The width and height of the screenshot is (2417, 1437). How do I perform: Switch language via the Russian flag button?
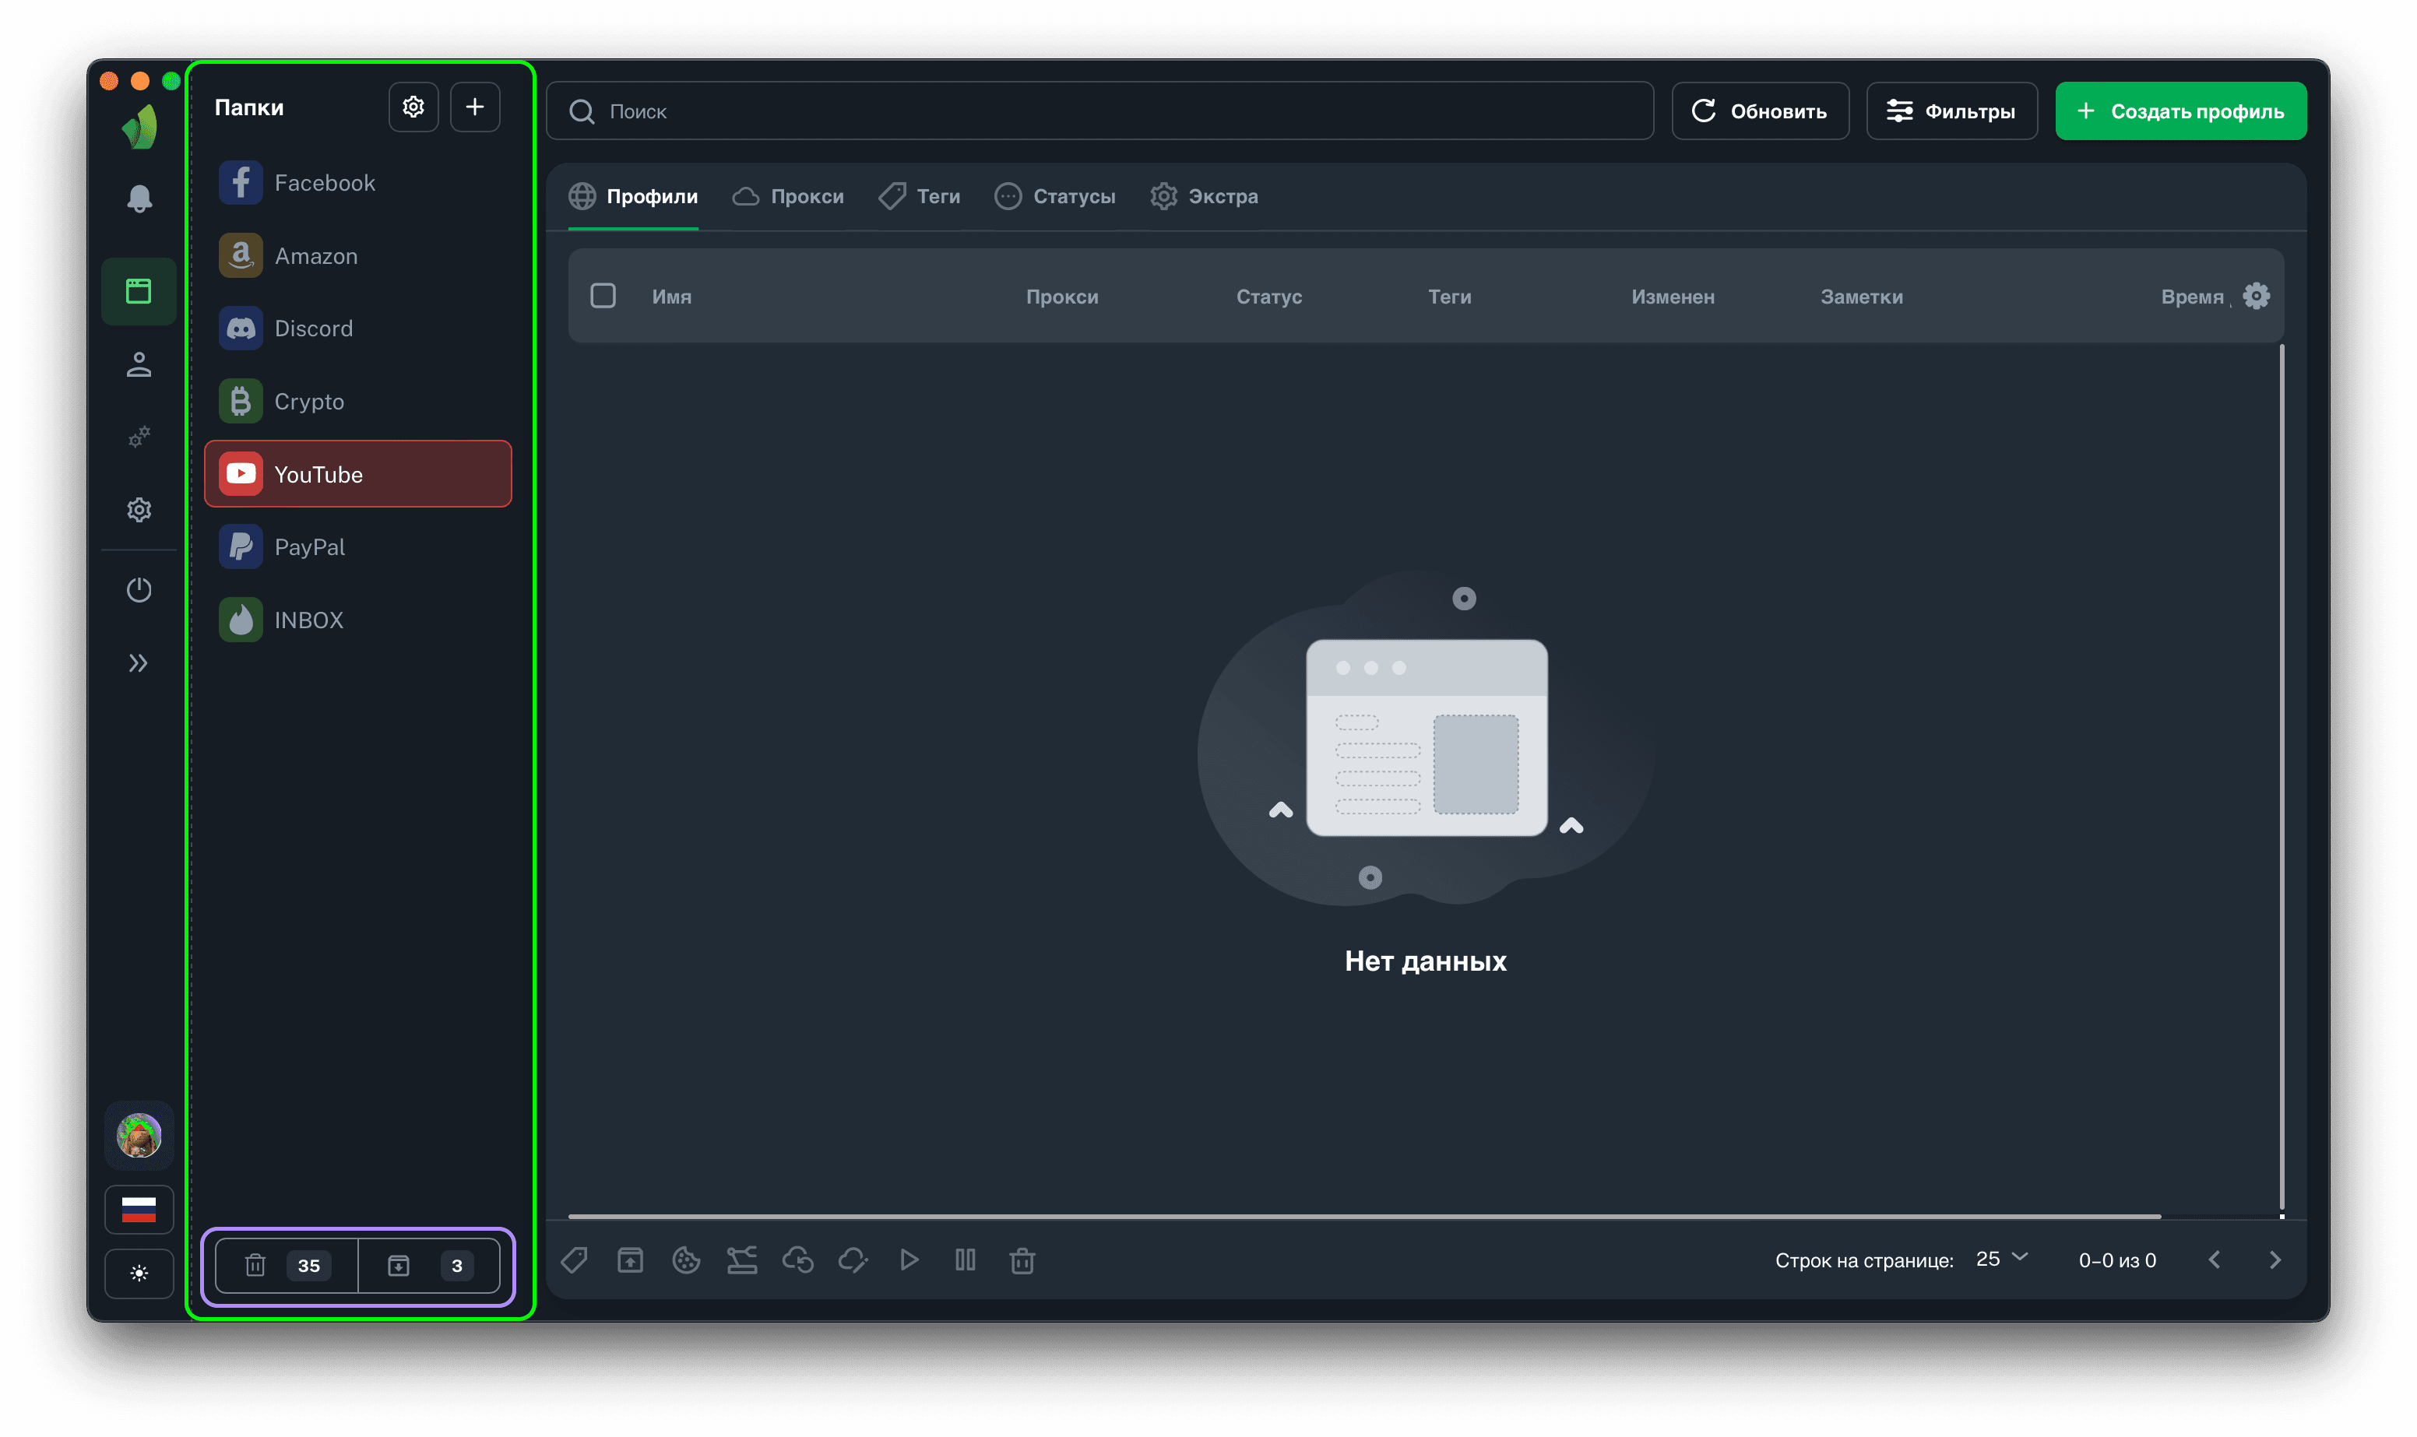[139, 1208]
